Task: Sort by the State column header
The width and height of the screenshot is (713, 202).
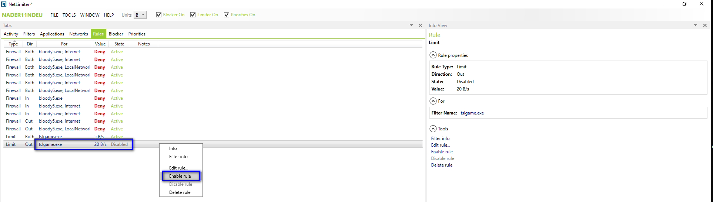Action: 119,44
